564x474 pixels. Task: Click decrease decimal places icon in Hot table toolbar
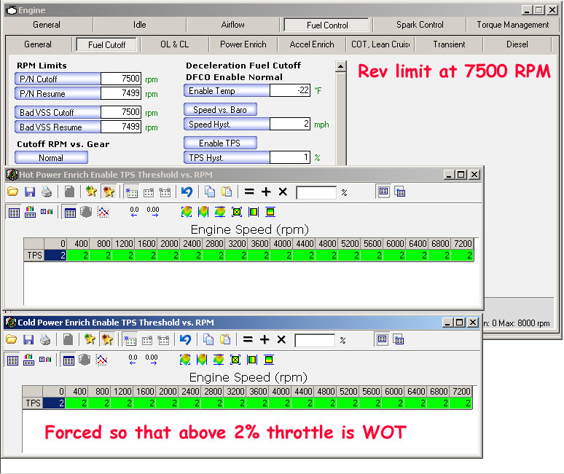134,213
